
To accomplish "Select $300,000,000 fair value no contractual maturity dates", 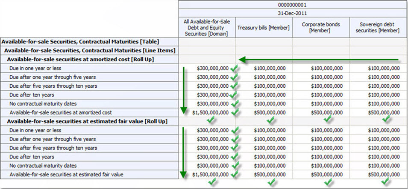I will point(207,166).
